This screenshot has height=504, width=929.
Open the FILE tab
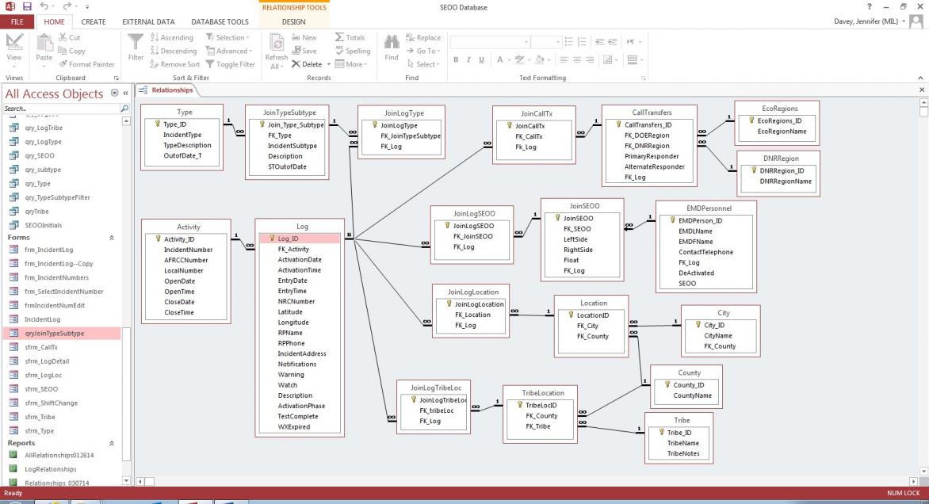(x=17, y=21)
